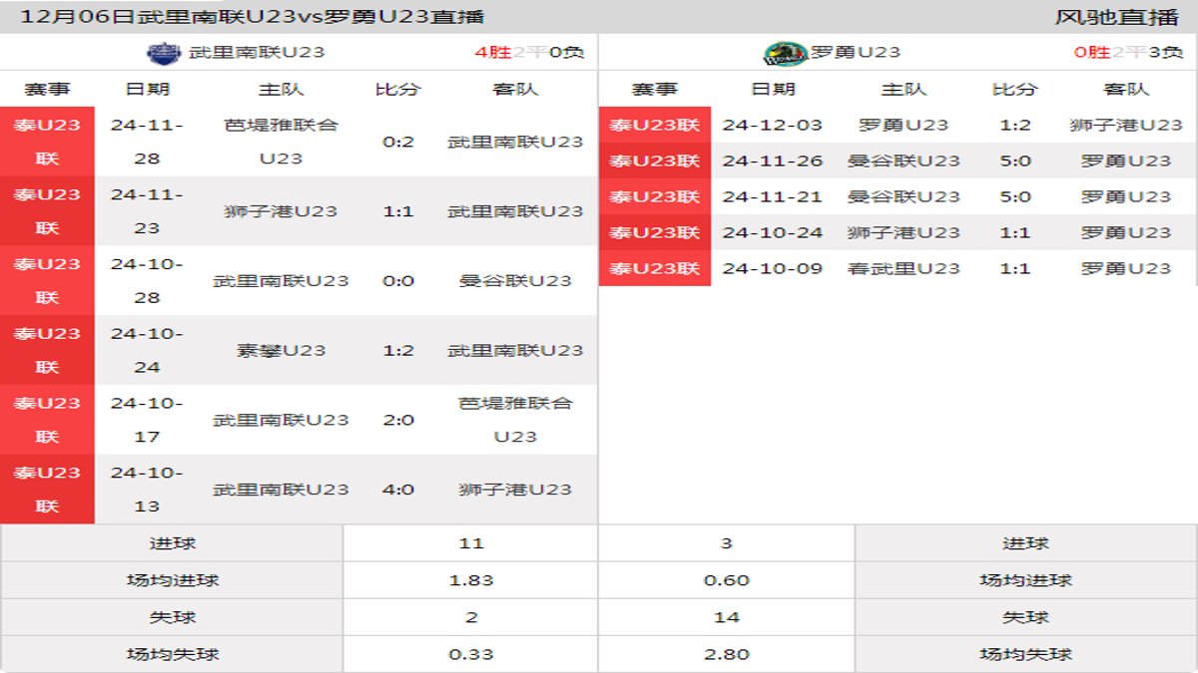Click the 风驰直播 site name
This screenshot has width=1198, height=673.
coord(1116,17)
